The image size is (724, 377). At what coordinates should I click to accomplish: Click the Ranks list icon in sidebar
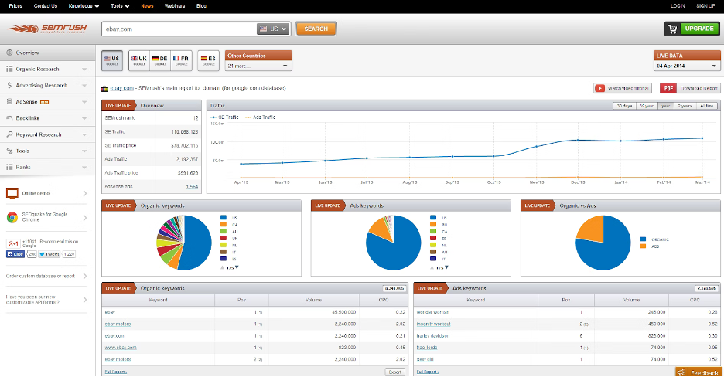click(x=9, y=167)
